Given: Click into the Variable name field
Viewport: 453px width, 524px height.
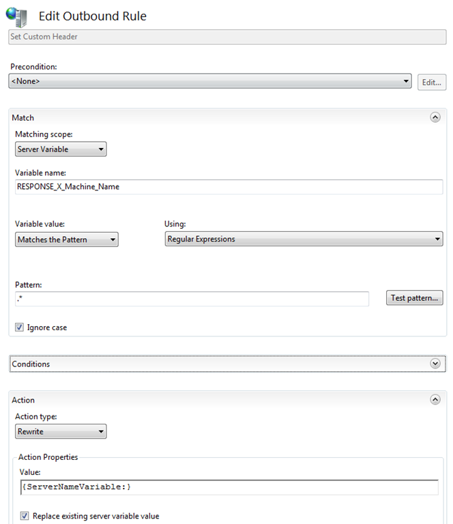Looking at the screenshot, I should [229, 187].
